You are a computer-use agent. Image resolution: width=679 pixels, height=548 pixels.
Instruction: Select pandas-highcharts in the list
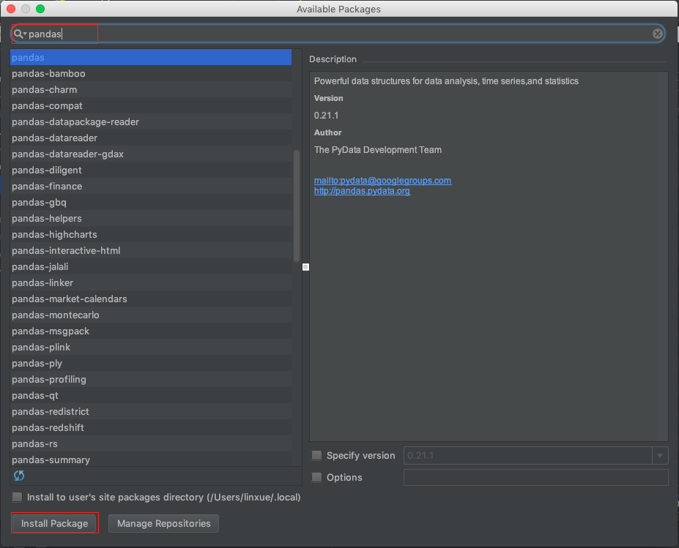click(x=151, y=234)
